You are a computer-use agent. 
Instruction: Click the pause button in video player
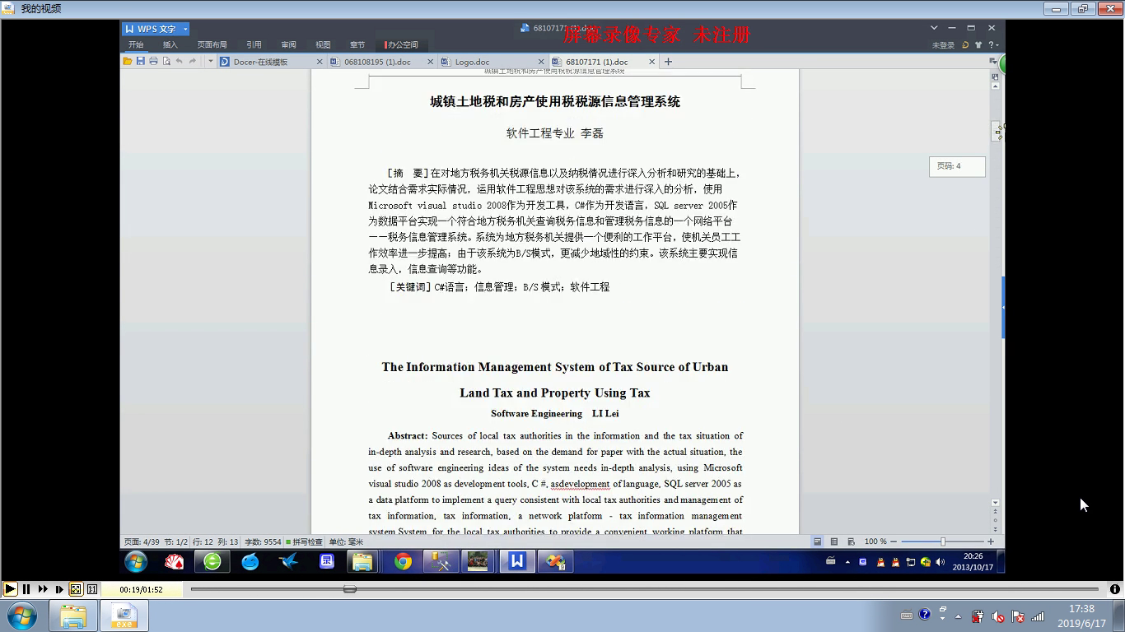(x=26, y=589)
